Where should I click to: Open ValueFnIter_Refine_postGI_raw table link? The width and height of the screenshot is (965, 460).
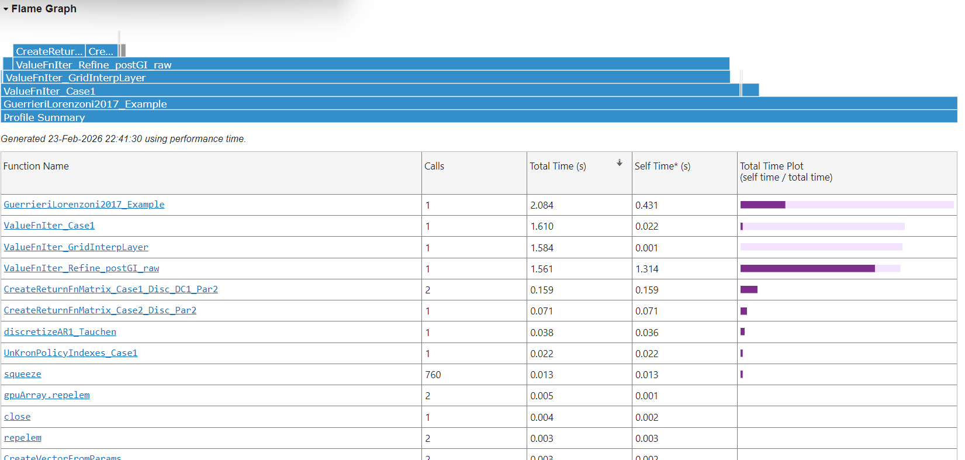pos(81,268)
